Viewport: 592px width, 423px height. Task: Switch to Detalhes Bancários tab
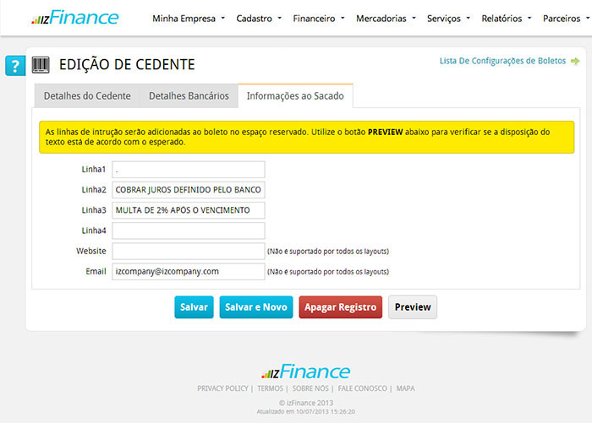point(189,96)
